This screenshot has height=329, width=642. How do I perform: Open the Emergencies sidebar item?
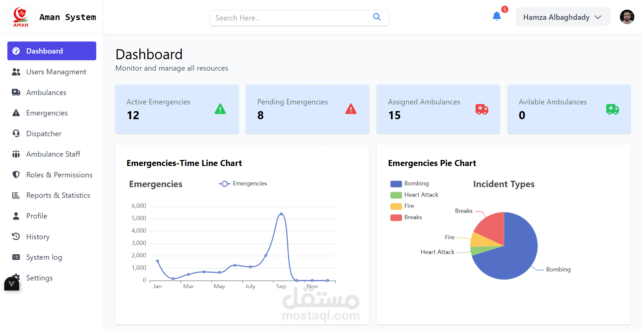52,113
